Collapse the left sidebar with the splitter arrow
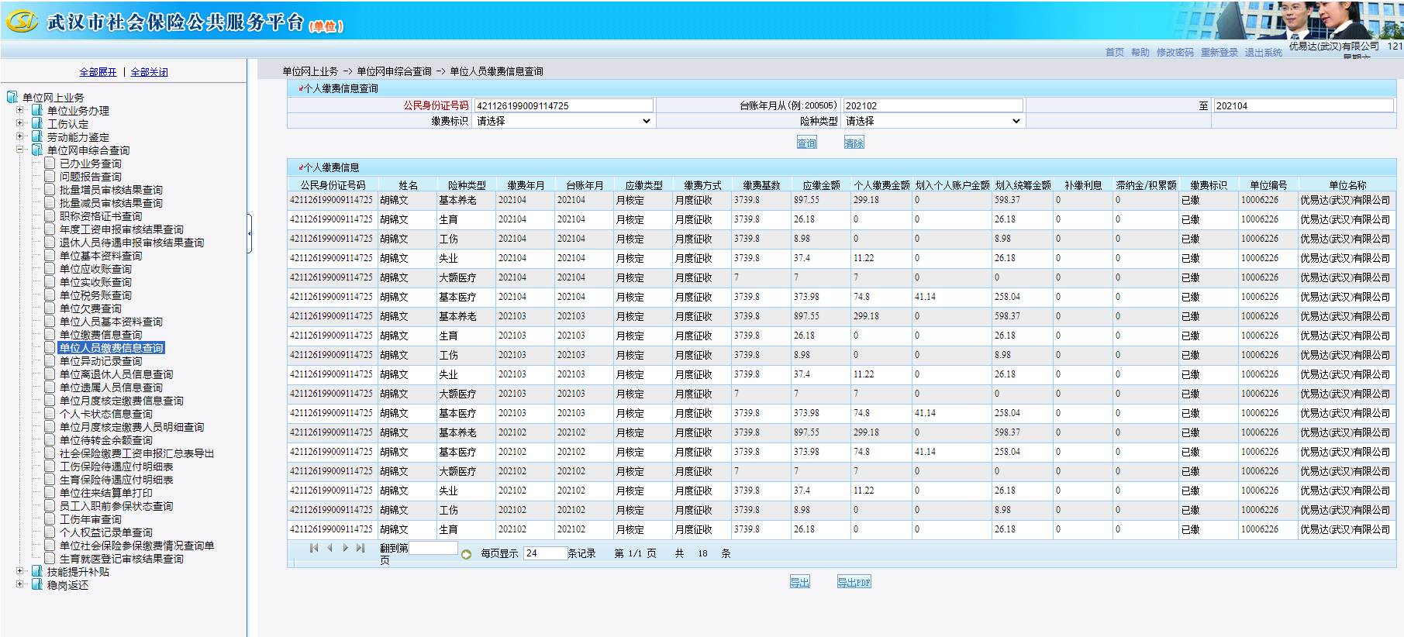 (x=250, y=233)
